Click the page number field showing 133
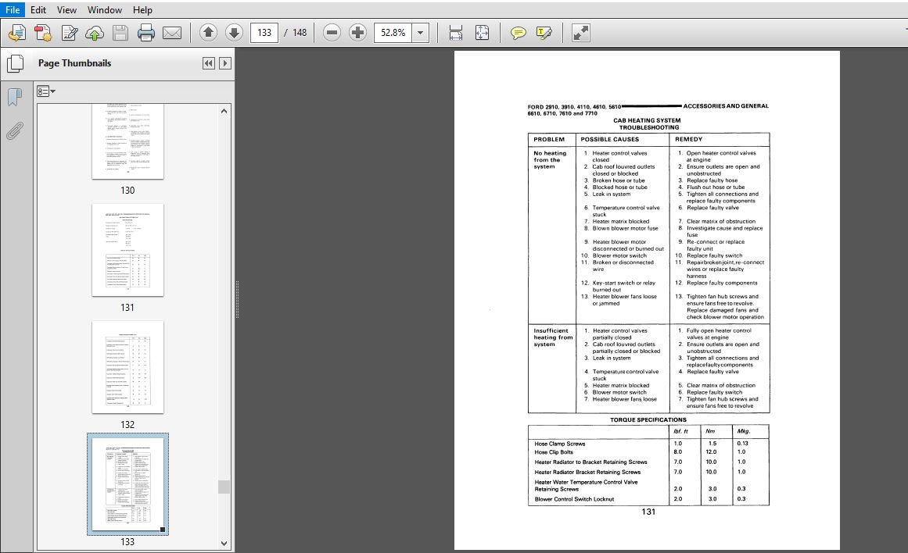908x553 pixels. 264,32
